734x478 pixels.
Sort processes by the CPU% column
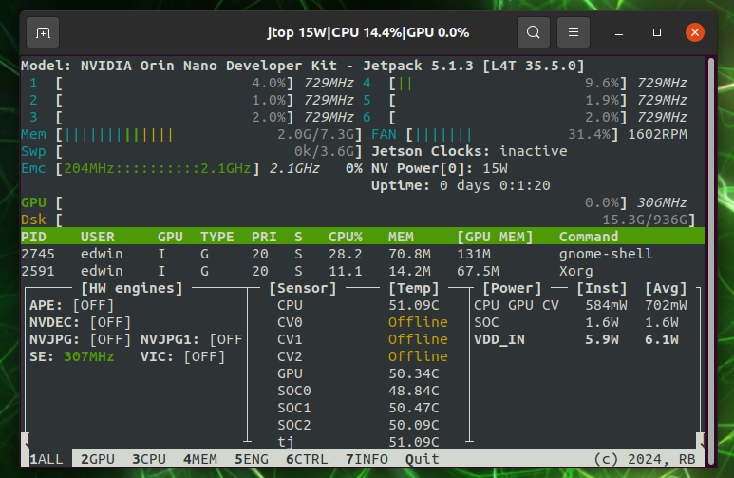[x=345, y=237]
